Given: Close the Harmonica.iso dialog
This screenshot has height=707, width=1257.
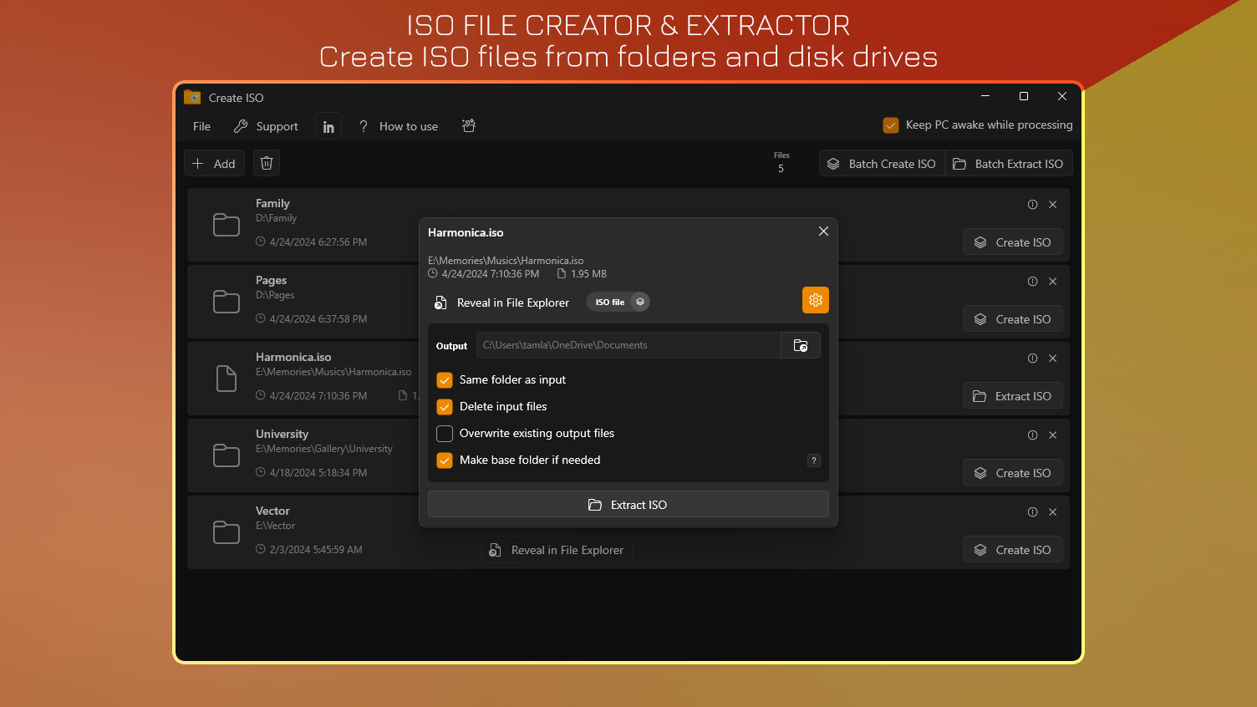Looking at the screenshot, I should pyautogui.click(x=823, y=231).
